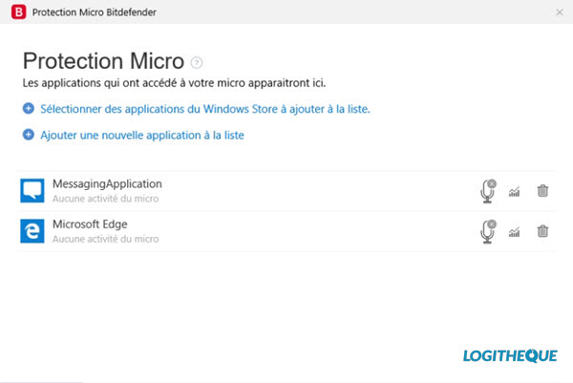Viewport: 573px width, 383px height.
Task: Click the plus icon for Windows Store apps
Action: [29, 109]
